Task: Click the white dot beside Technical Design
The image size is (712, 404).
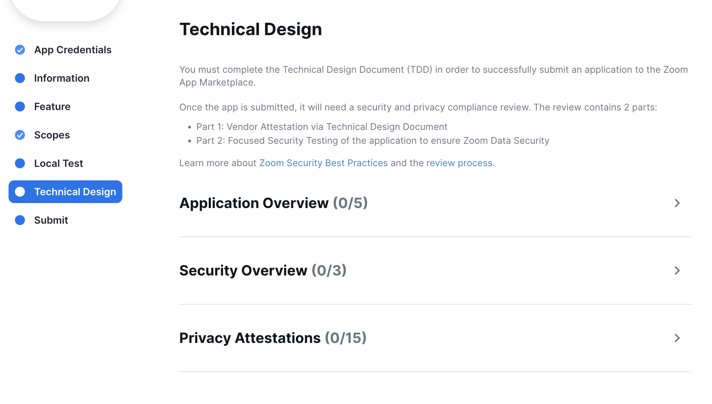Action: (x=20, y=192)
